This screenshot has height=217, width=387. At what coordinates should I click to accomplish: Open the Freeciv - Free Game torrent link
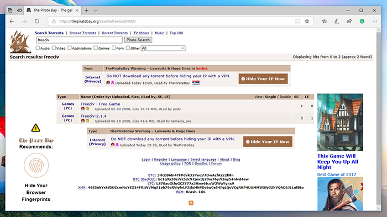click(x=100, y=104)
